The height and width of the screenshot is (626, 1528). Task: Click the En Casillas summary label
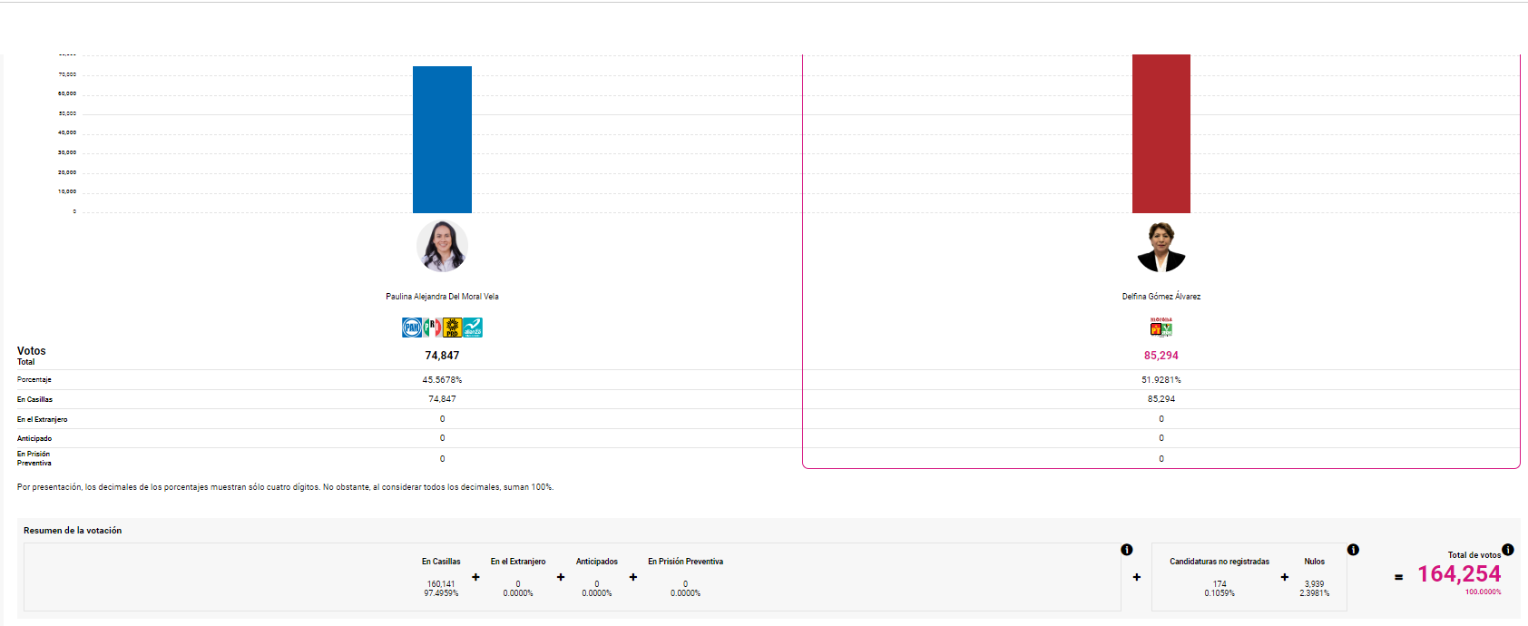click(441, 562)
